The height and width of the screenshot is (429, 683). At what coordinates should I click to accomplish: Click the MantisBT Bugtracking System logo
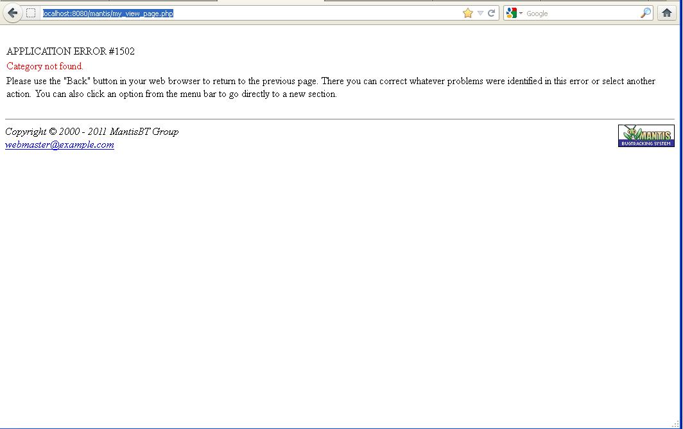[x=646, y=136]
